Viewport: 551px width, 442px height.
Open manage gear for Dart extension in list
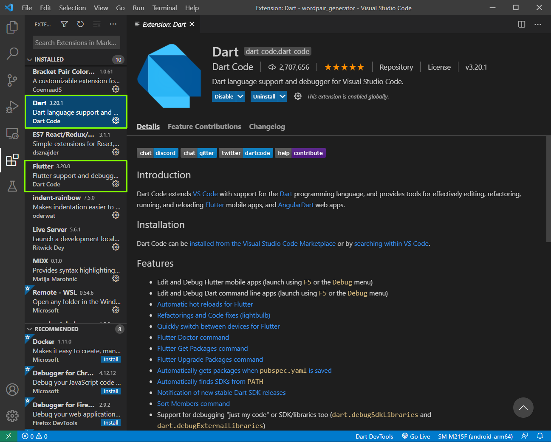point(116,121)
